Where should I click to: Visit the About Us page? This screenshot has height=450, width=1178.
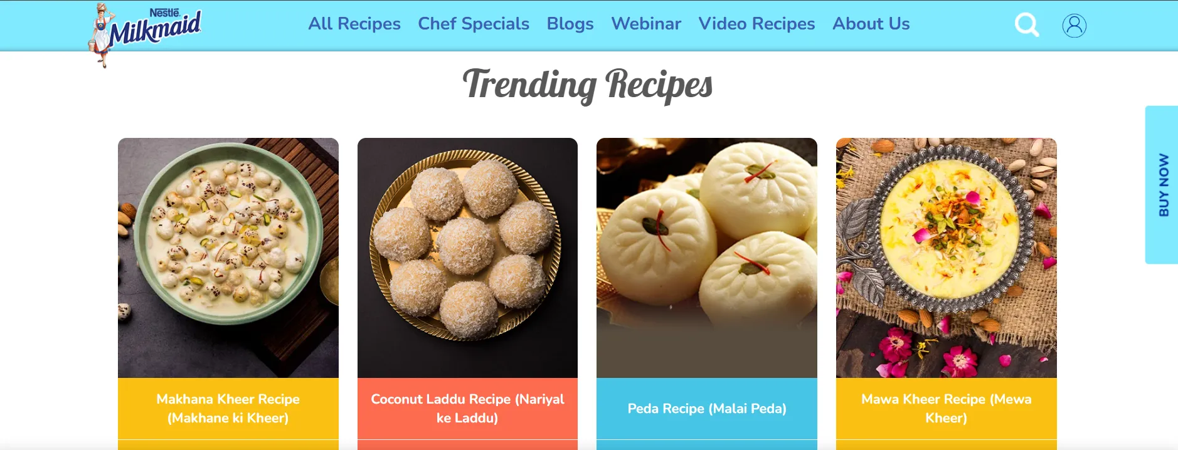[871, 24]
